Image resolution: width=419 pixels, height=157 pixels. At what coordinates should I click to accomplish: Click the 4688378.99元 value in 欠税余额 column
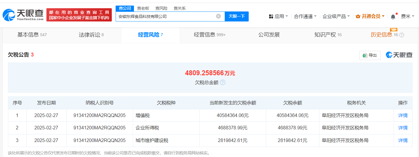tap(292, 128)
